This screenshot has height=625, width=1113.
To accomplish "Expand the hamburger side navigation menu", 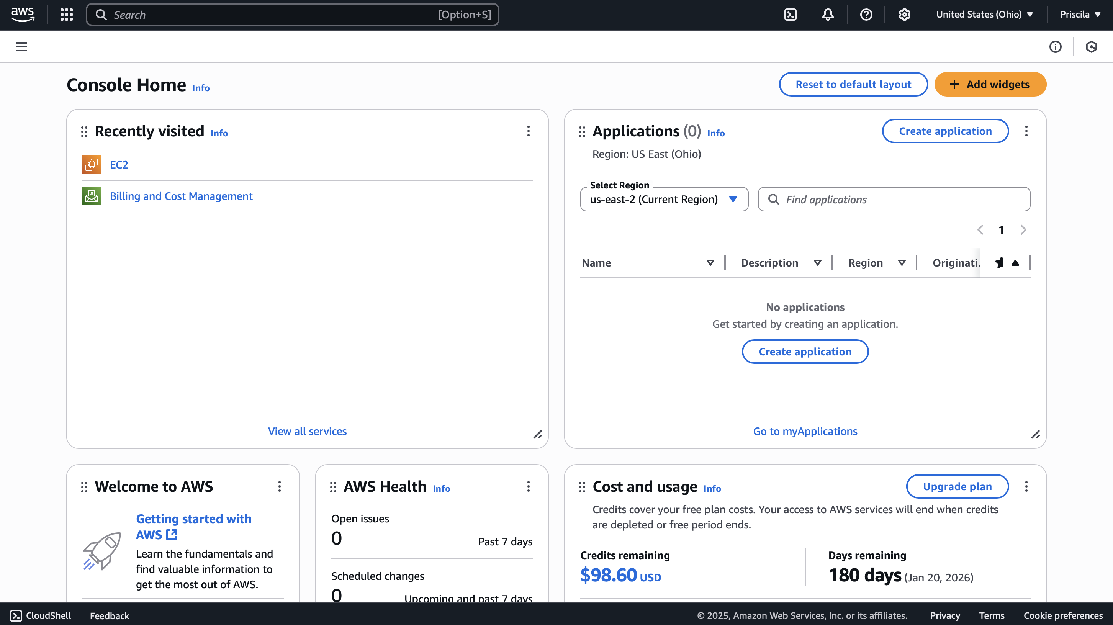I will point(21,47).
